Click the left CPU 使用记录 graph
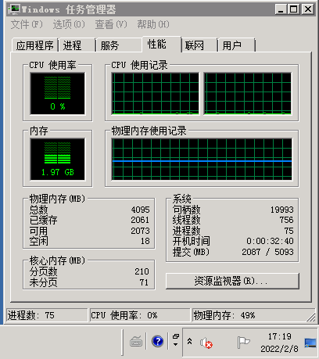Viewport: 319px width, 359px height. (156, 93)
